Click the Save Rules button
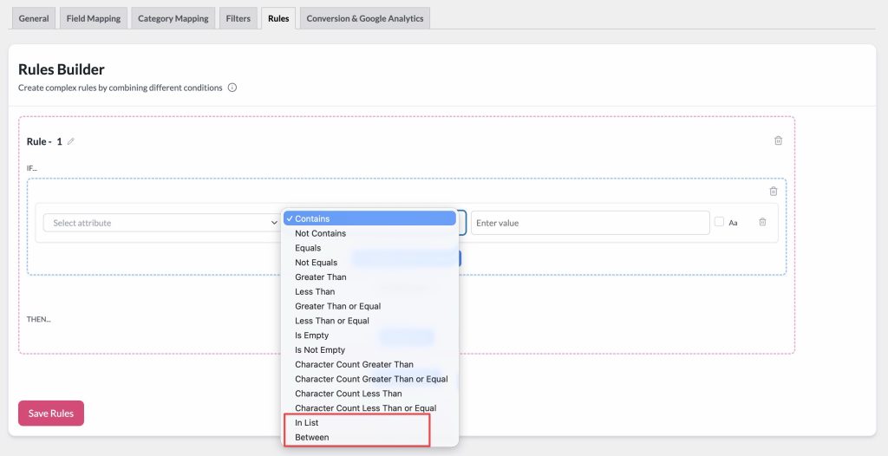The image size is (888, 456). pyautogui.click(x=51, y=414)
